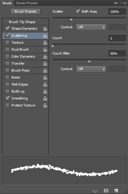The width and height of the screenshot is (128, 194).
Task: Open the Brush panel flyout menu
Action: pos(125,3)
